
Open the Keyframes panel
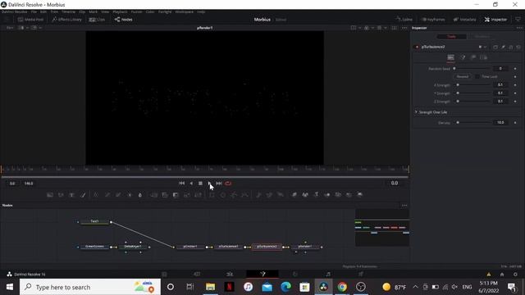pyautogui.click(x=433, y=20)
